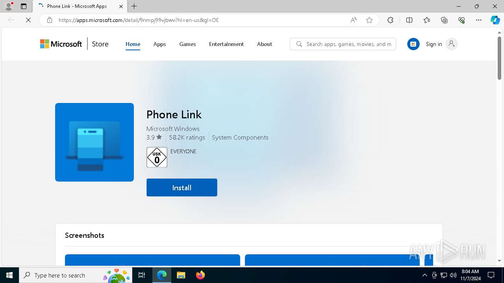Click the Edge profile avatar icon
Viewport: 504px width, 283px height.
[9, 6]
